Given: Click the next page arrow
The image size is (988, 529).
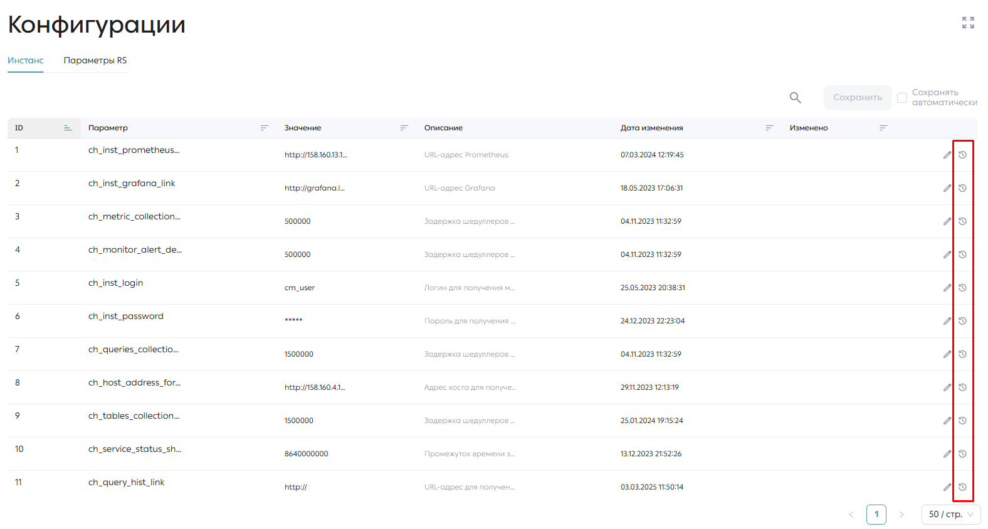Looking at the screenshot, I should pos(901,515).
